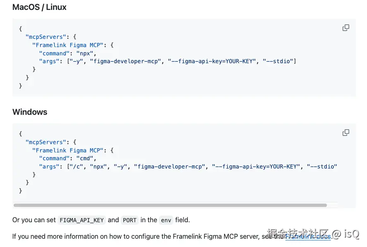Click FIGMA_API_KEY inline code
This screenshot has height=247, width=367.
point(82,220)
